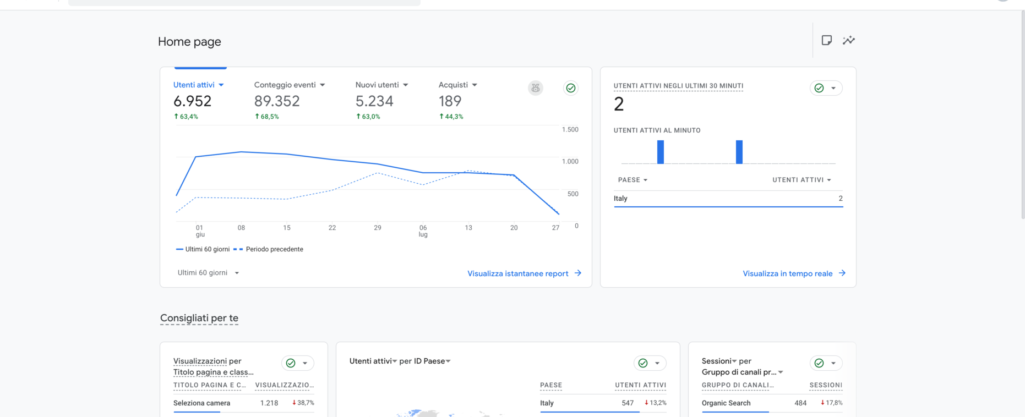1025x417 pixels.
Task: Open the Ultimi 60 giorni date range dropdown
Action: (208, 273)
